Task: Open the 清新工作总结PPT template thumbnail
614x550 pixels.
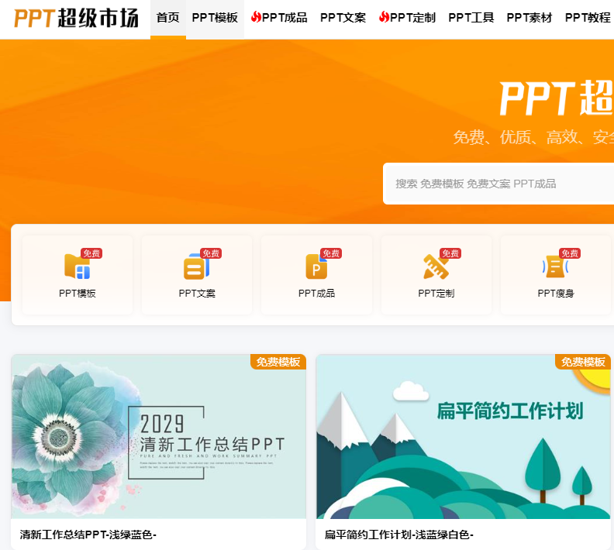Action: click(159, 437)
